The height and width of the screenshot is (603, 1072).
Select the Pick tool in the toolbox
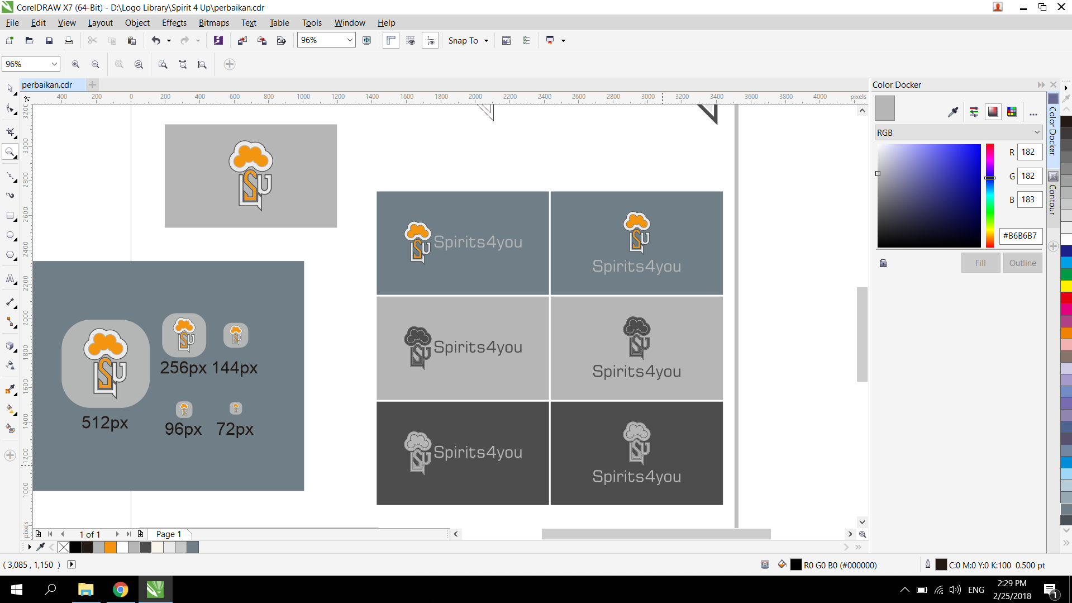point(10,89)
